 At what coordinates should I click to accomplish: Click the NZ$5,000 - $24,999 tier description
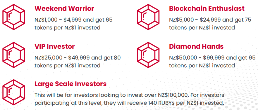(x=210, y=24)
